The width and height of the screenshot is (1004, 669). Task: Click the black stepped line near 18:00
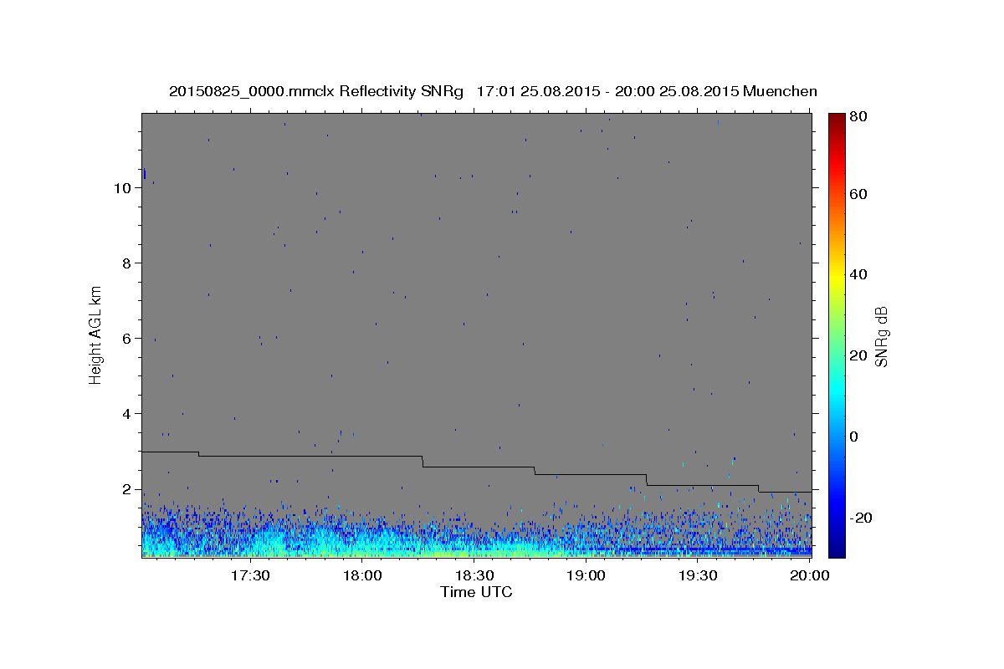362,456
